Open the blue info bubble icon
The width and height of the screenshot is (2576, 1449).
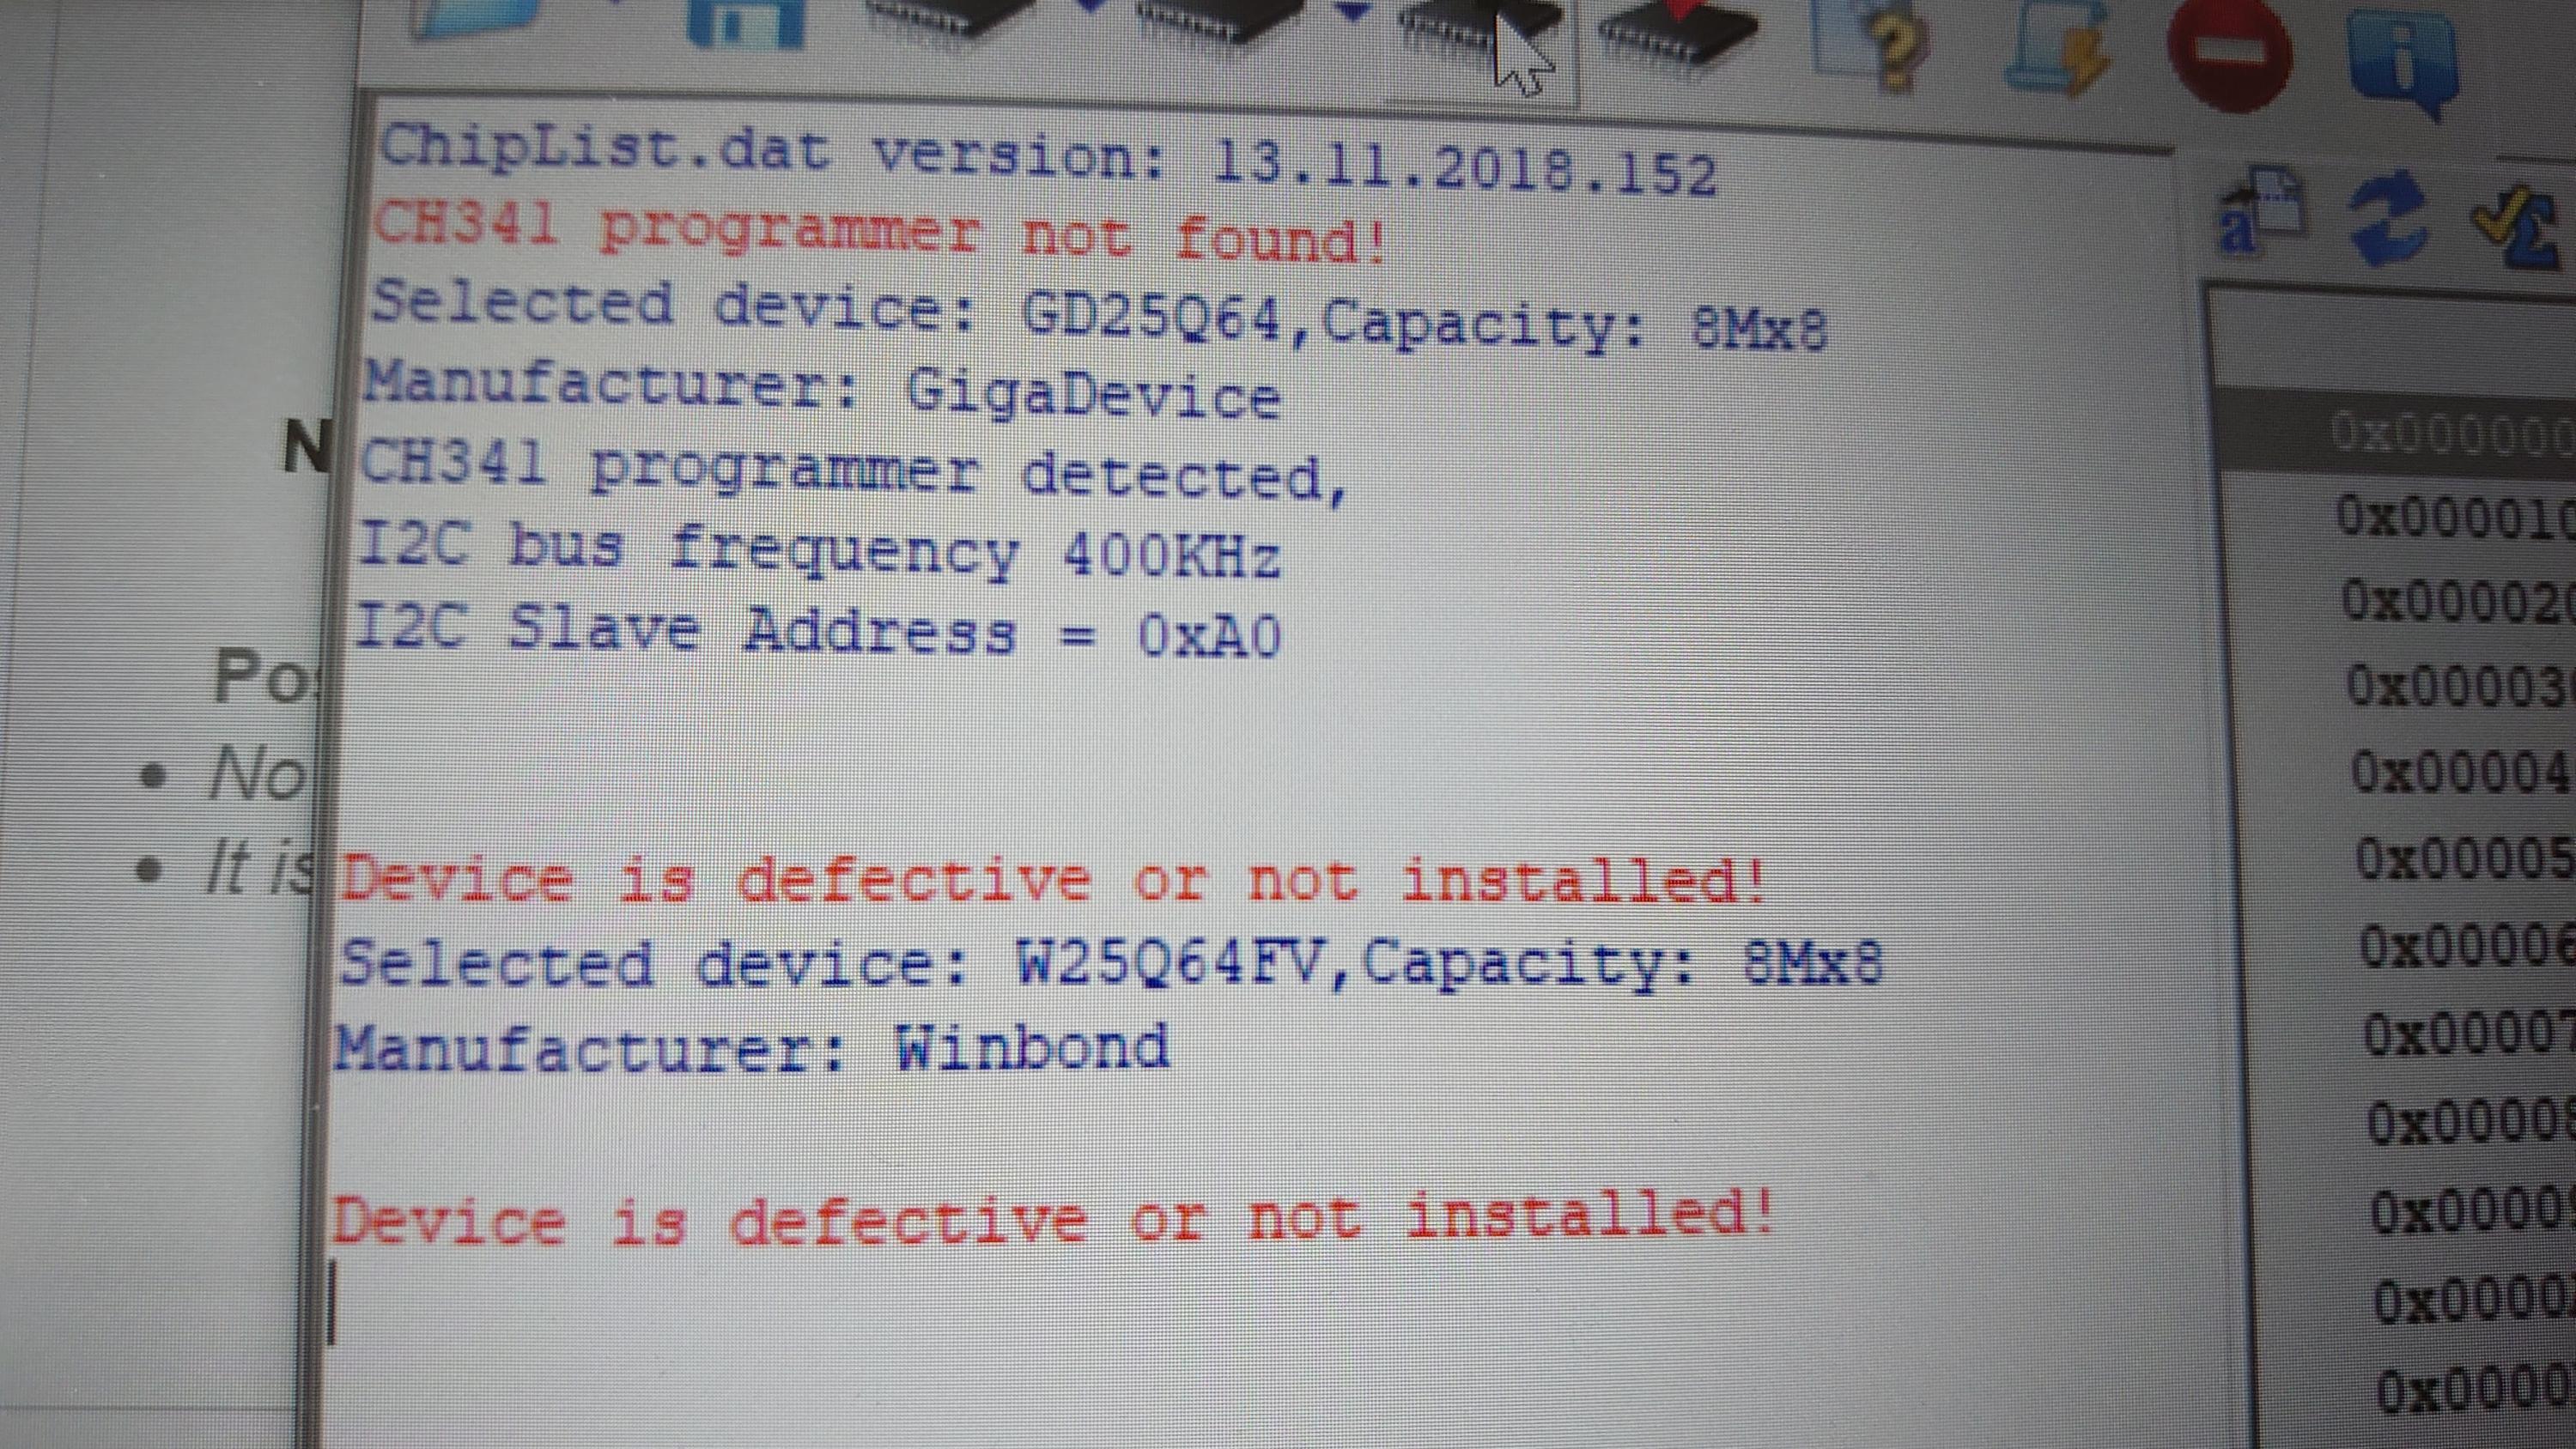click(2402, 58)
